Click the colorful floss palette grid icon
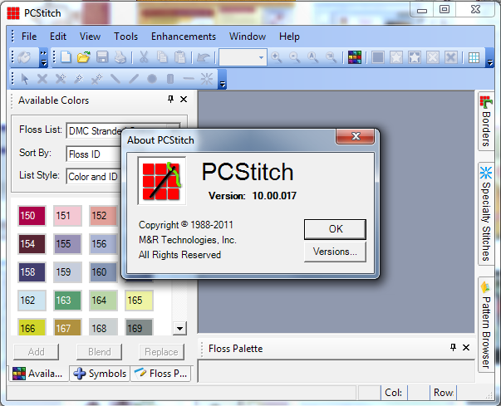This screenshot has width=501, height=406. [355, 57]
